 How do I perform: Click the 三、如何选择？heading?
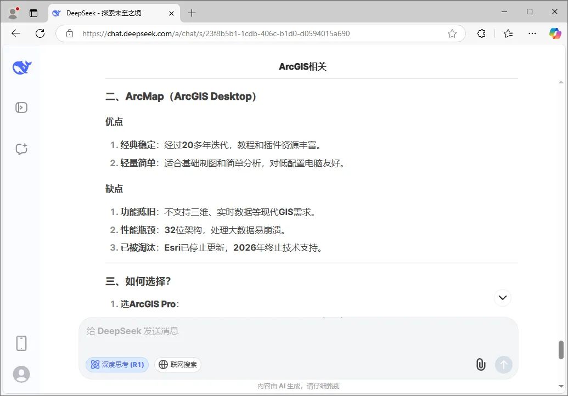[138, 281]
